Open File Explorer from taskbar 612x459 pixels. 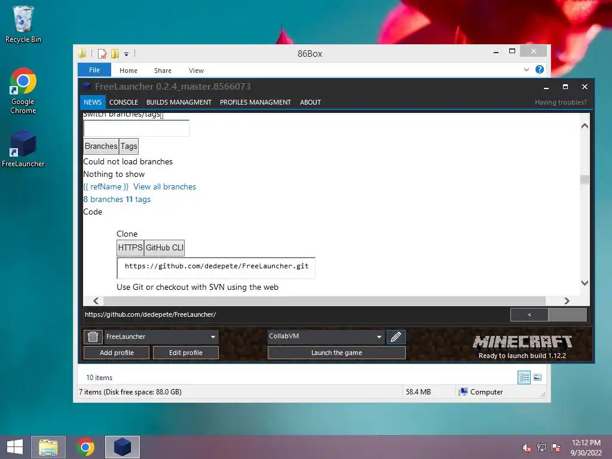48,447
